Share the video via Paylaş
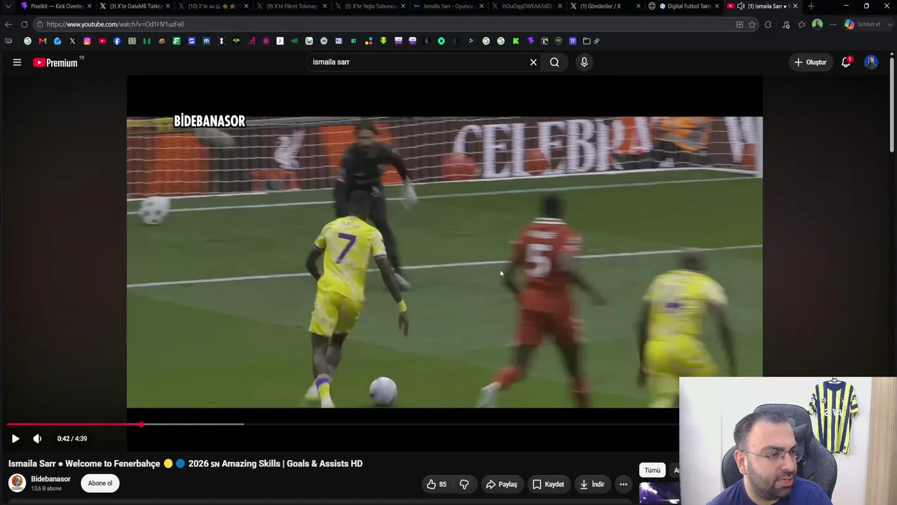This screenshot has width=897, height=505. pos(502,484)
